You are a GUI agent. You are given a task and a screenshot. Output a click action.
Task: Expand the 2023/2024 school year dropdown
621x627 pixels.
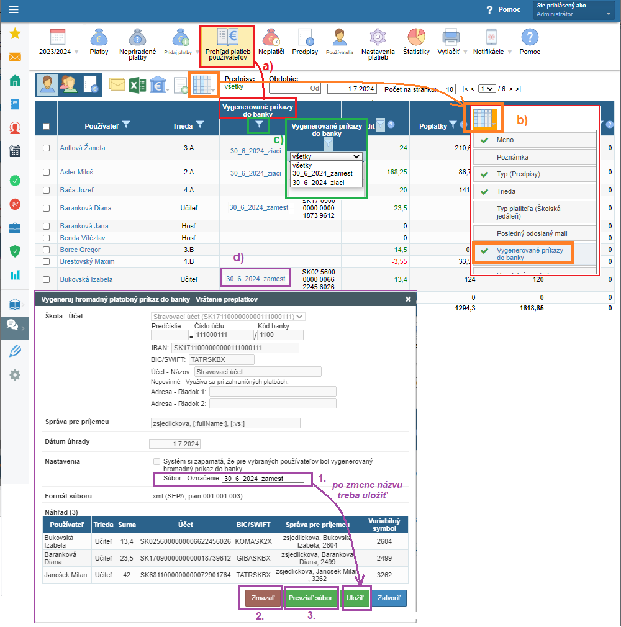[76, 52]
